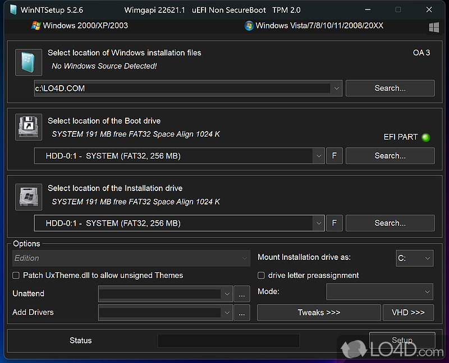Click the Setup button
The width and height of the screenshot is (449, 363).
(x=402, y=340)
